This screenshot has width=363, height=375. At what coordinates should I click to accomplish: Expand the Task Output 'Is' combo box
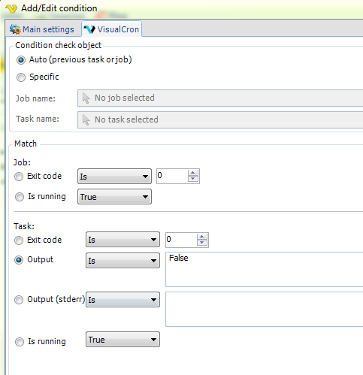(x=123, y=261)
